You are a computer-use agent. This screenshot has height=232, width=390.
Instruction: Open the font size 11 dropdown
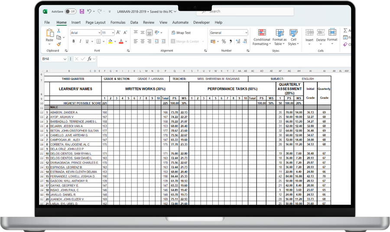[x=113, y=33]
